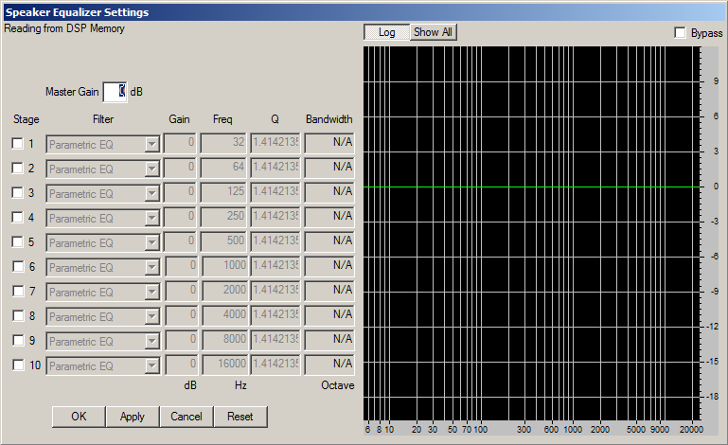Cancel the equalizer settings dialog
The image size is (728, 445).
point(186,417)
